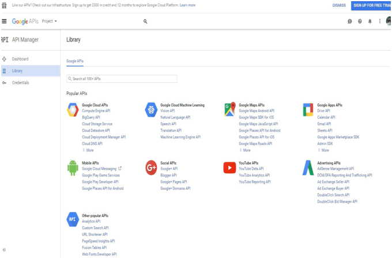This screenshot has width=392, height=259.
Task: Click the YouTube play icon
Action: [229, 167]
